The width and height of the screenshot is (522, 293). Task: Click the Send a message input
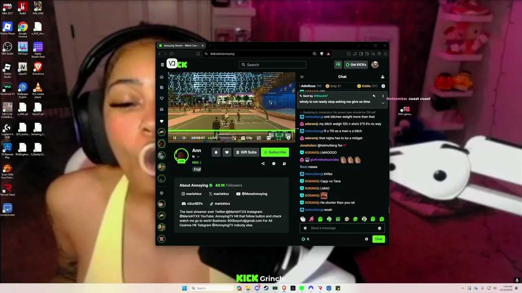point(342,228)
